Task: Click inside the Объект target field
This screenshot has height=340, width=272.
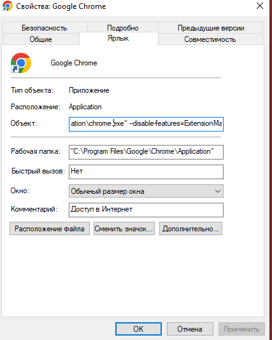Action: 146,124
